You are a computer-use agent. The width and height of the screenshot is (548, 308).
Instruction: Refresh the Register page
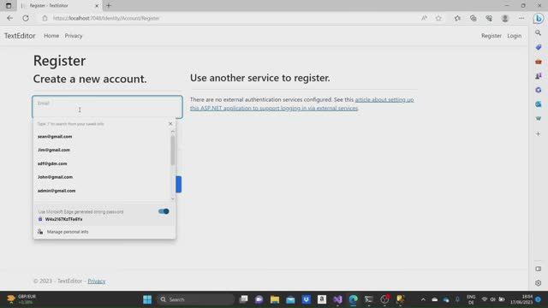26,18
